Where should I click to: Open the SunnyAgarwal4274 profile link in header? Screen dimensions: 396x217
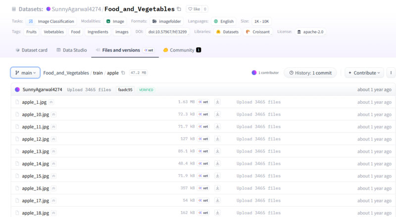click(x=76, y=9)
